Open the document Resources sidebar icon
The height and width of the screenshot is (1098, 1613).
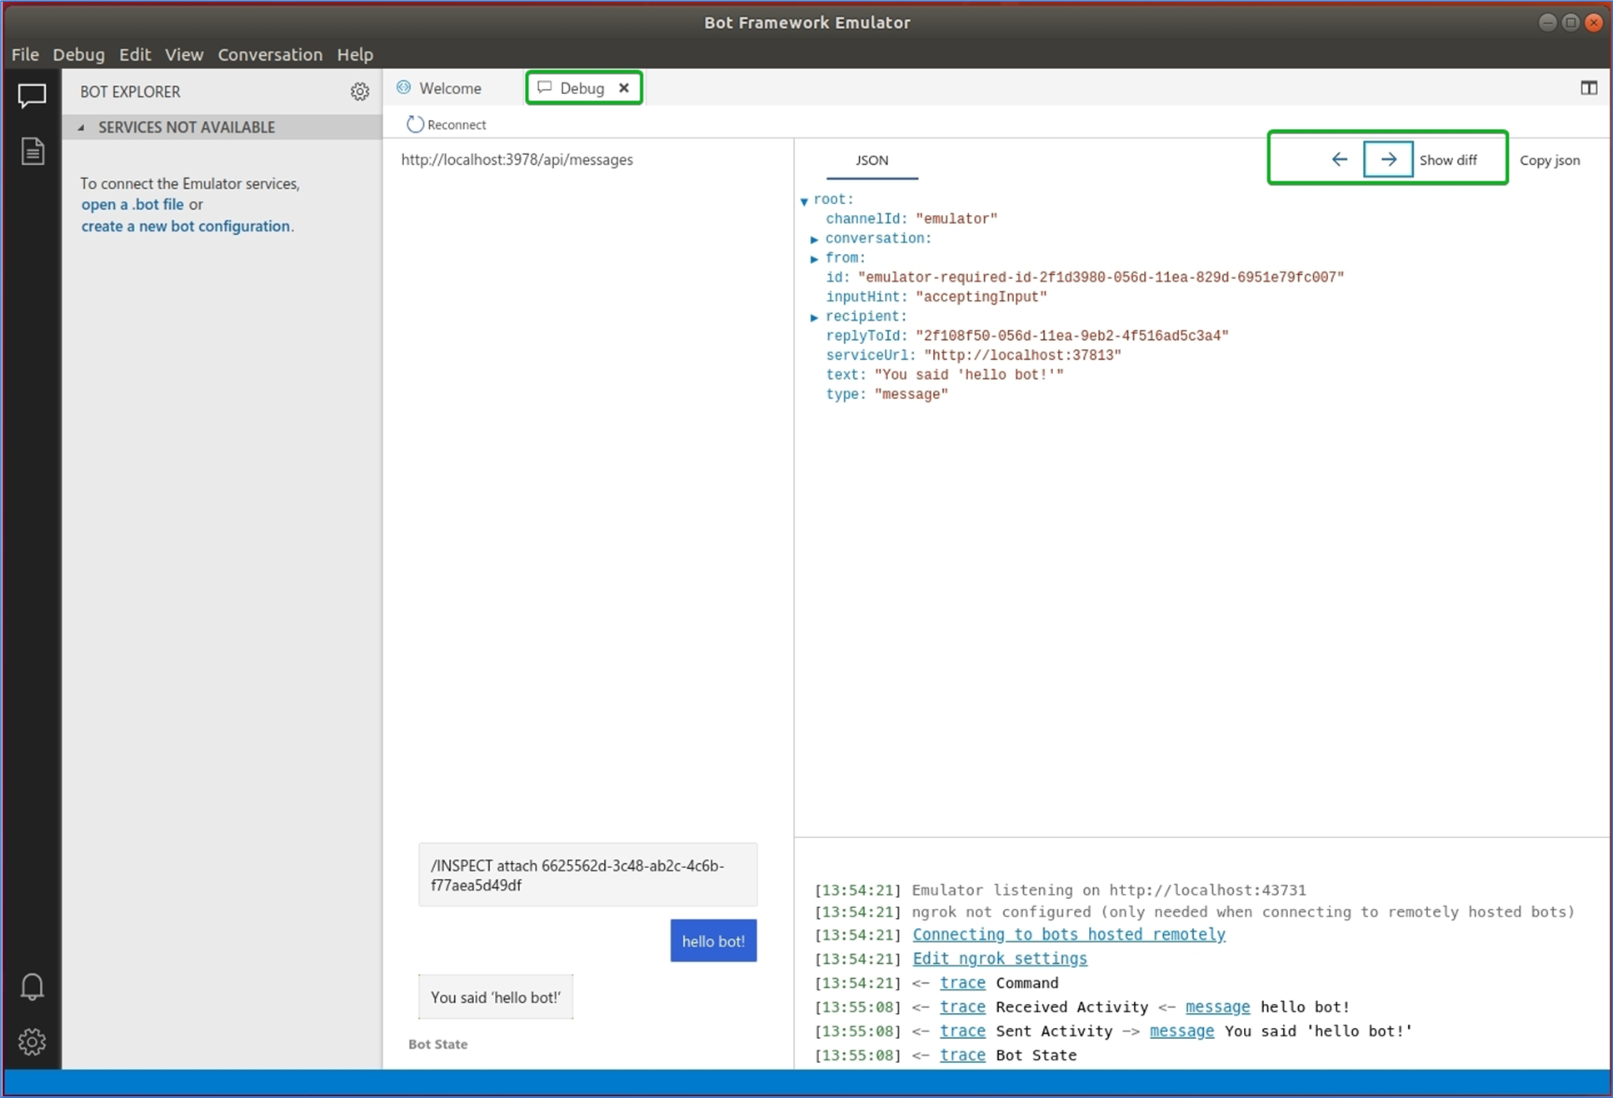coord(32,151)
